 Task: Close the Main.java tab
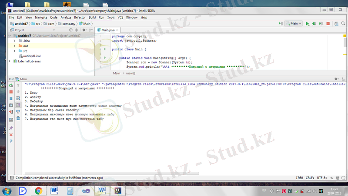[117, 30]
